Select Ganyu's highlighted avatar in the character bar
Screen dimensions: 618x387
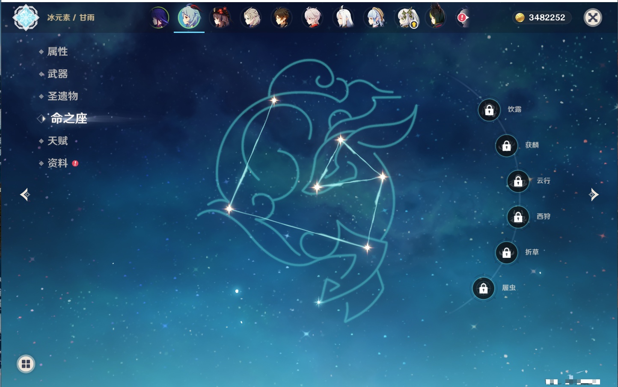(x=189, y=17)
